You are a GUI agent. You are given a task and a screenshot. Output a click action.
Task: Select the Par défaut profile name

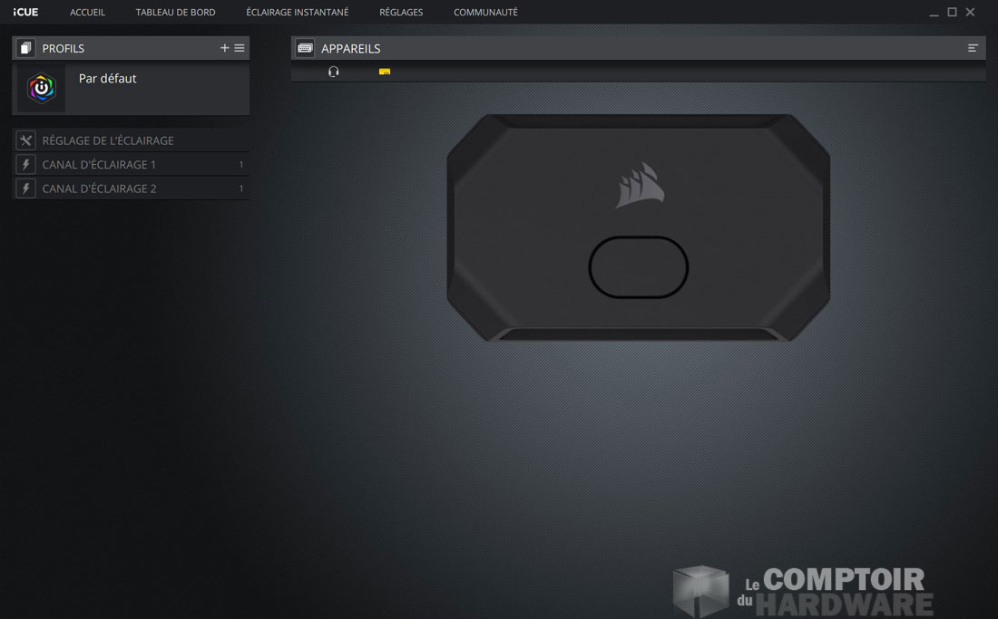pos(107,79)
